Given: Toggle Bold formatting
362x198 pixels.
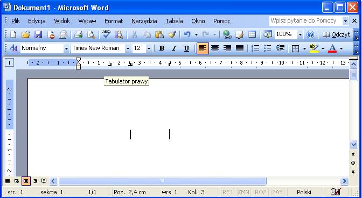Looking at the screenshot, I should coord(162,48).
